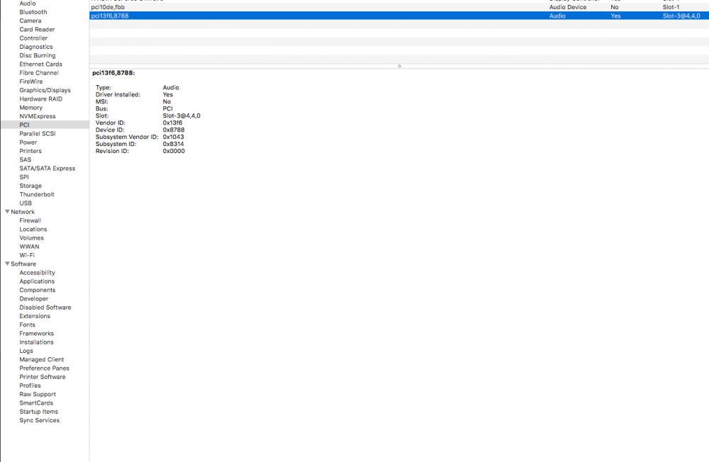Open Startup Items entry
The width and height of the screenshot is (709, 462).
click(x=39, y=412)
